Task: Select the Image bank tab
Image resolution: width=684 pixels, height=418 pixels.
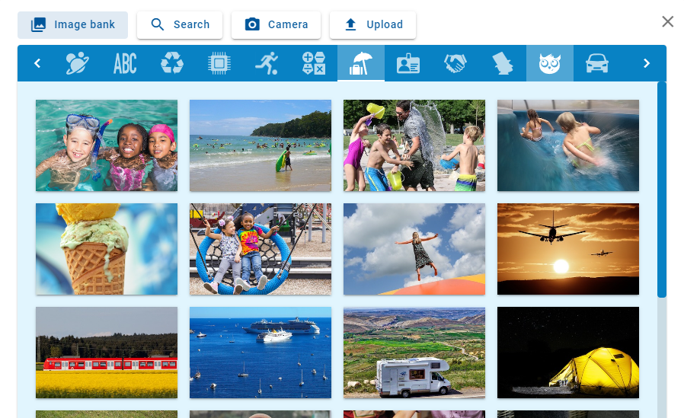Action: point(73,25)
